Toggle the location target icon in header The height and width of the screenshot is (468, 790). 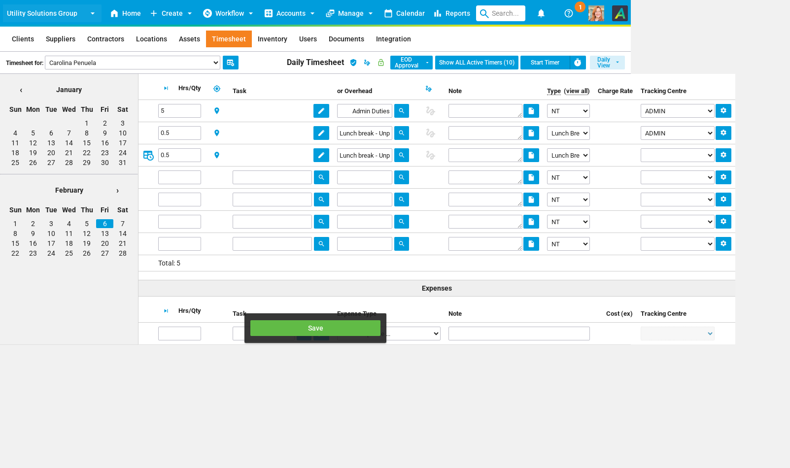pyautogui.click(x=217, y=89)
